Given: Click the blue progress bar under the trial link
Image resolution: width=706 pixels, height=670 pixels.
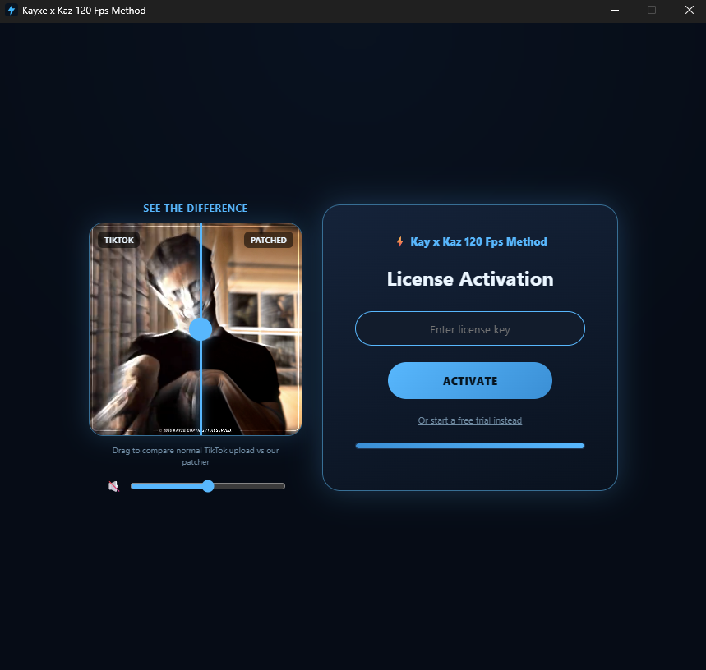Looking at the screenshot, I should point(469,446).
